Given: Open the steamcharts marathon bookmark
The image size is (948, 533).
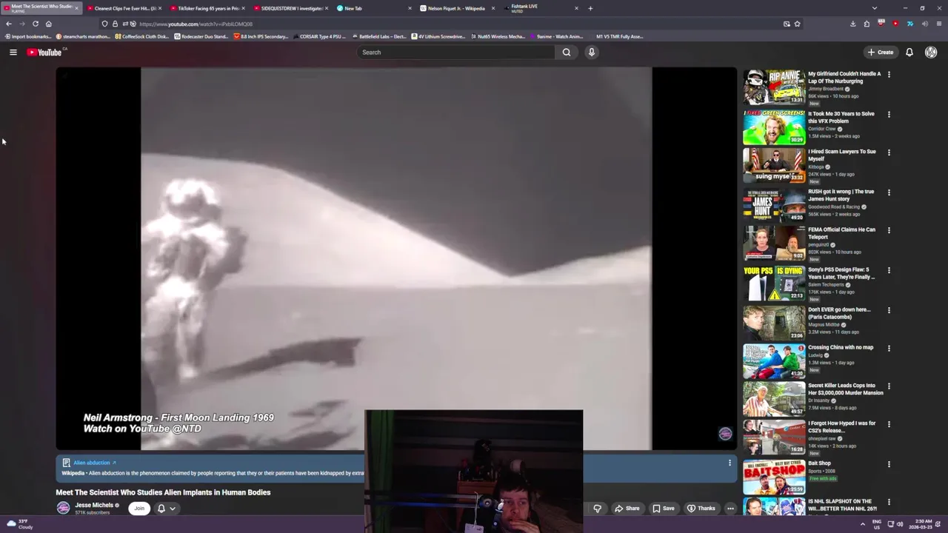Looking at the screenshot, I should (x=84, y=36).
